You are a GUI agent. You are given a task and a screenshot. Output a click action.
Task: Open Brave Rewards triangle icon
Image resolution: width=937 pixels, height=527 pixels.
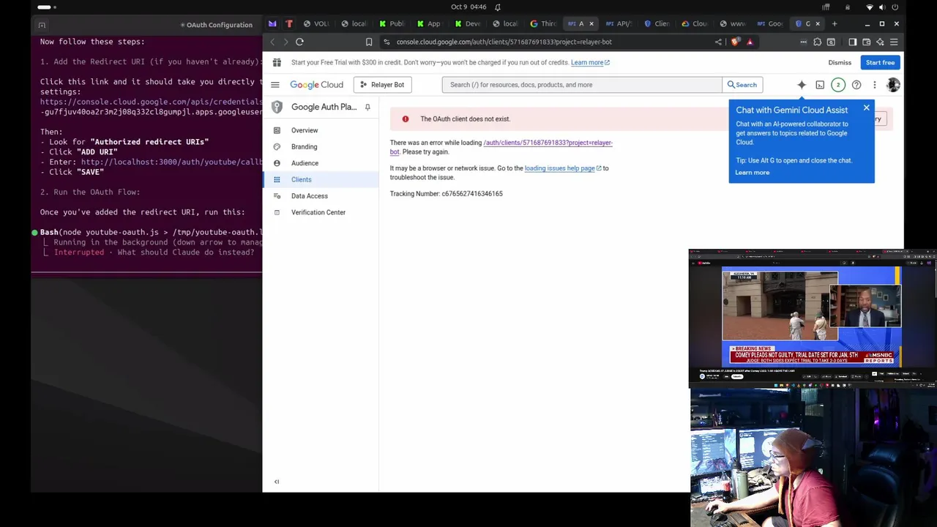click(x=750, y=42)
